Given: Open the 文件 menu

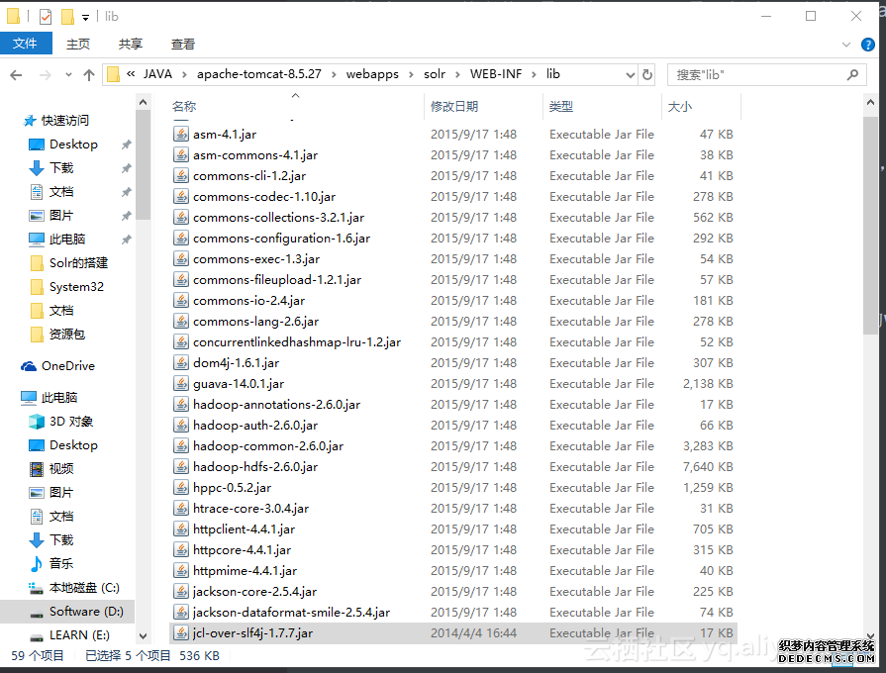Looking at the screenshot, I should coord(25,44).
